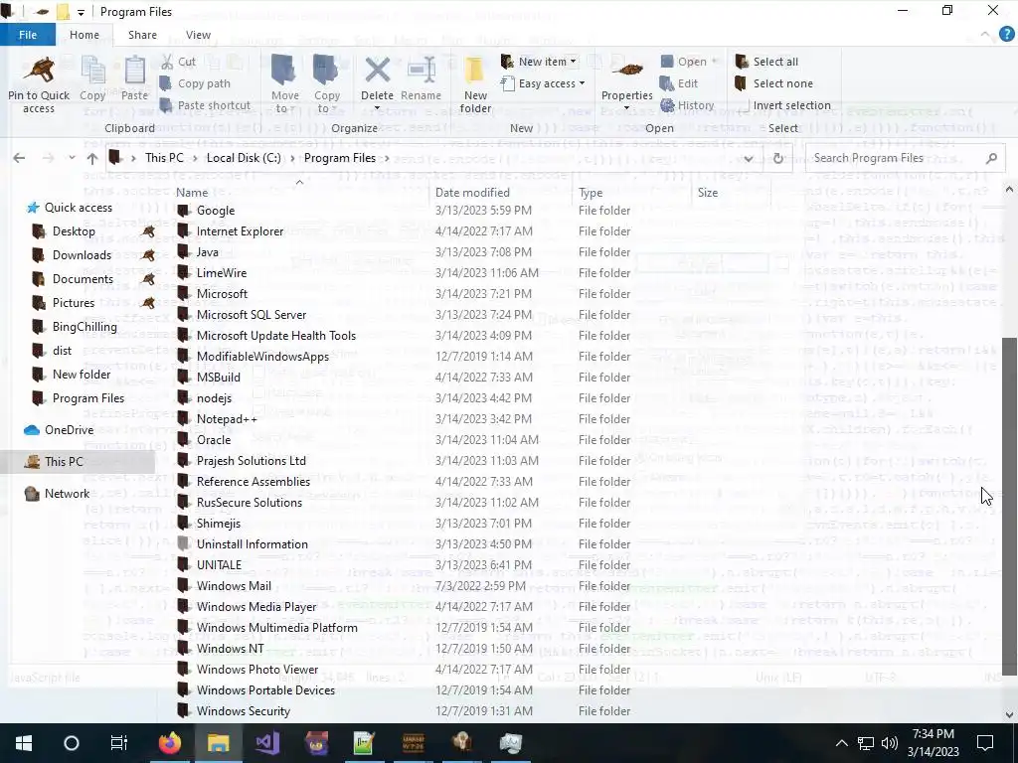
Task: Open the Copy to dropdown
Action: click(x=326, y=84)
